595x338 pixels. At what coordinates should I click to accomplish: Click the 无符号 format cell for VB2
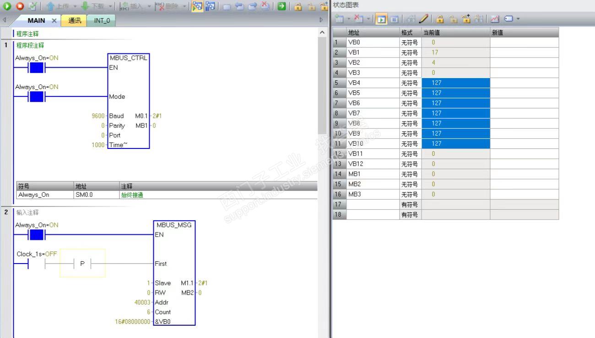click(x=410, y=63)
